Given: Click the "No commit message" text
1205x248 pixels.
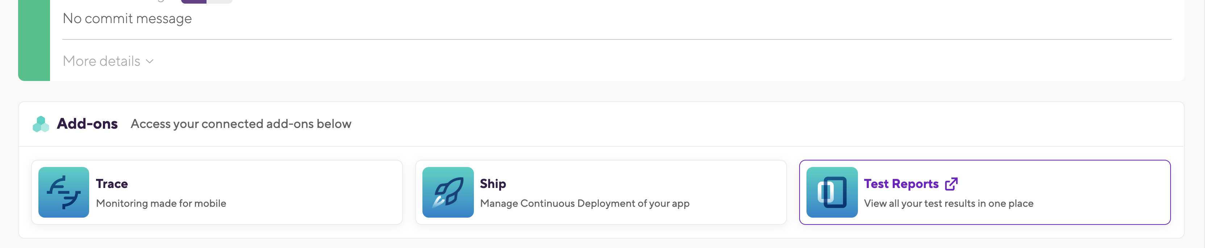Looking at the screenshot, I should click(127, 19).
